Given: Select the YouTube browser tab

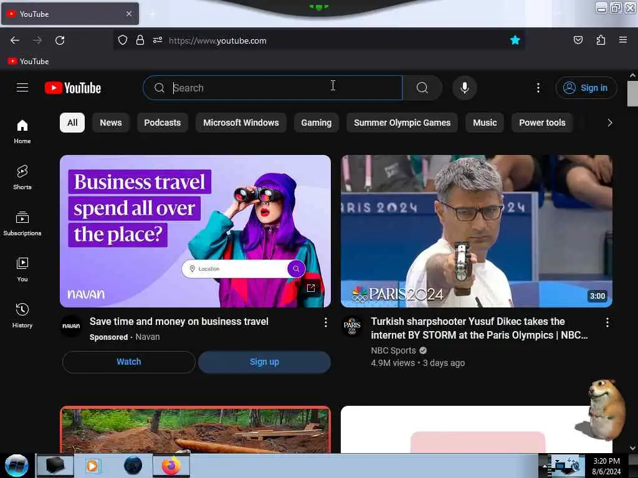Looking at the screenshot, I should [x=70, y=14].
